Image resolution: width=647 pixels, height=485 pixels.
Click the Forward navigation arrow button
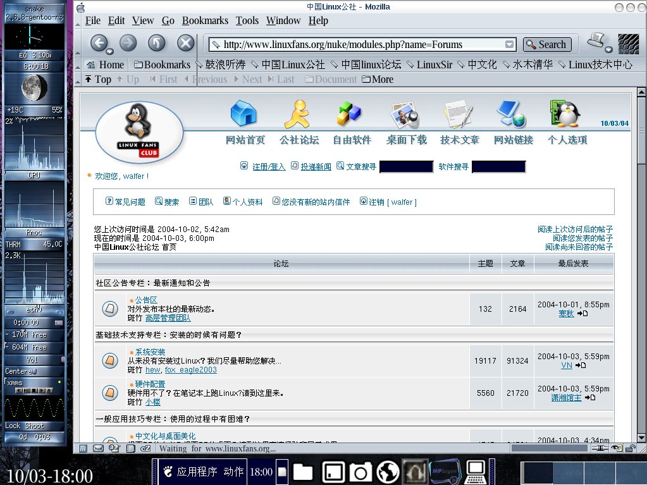tap(128, 42)
